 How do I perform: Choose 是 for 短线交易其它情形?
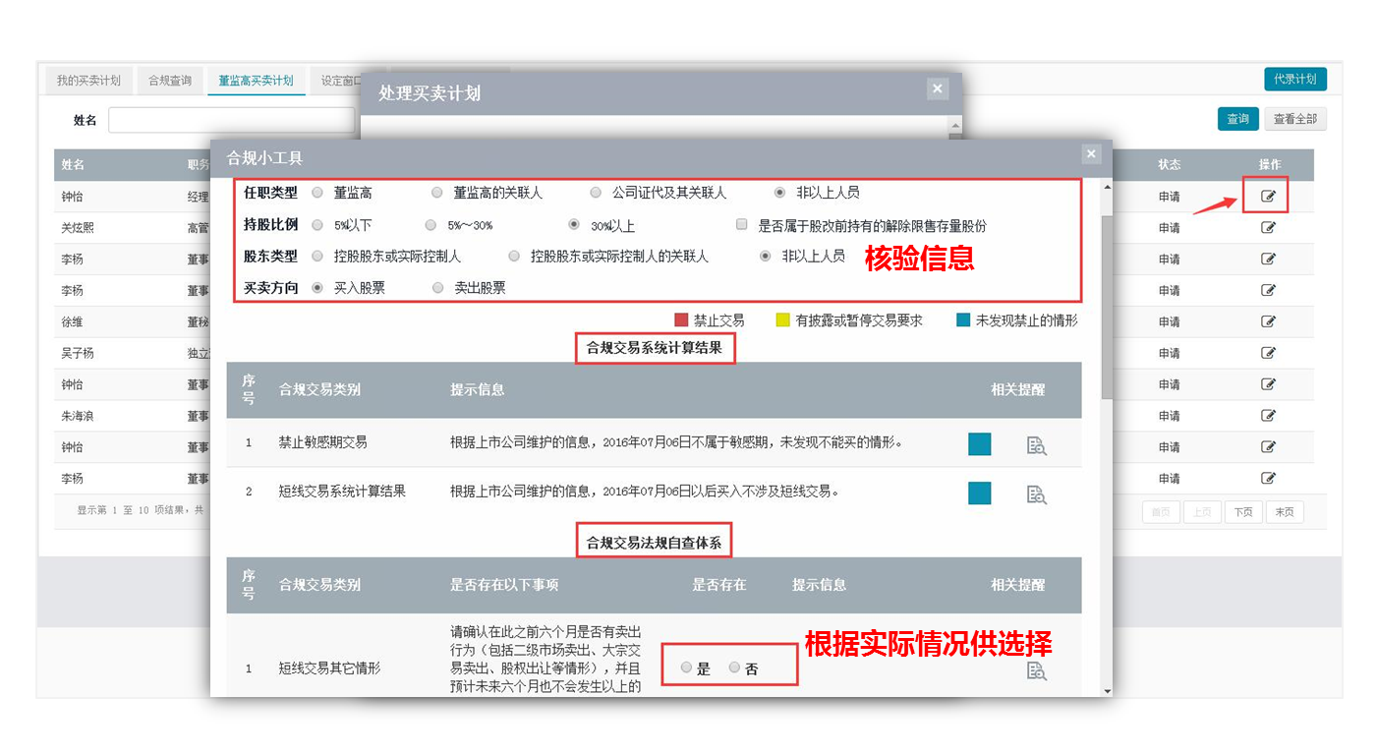[686, 668]
